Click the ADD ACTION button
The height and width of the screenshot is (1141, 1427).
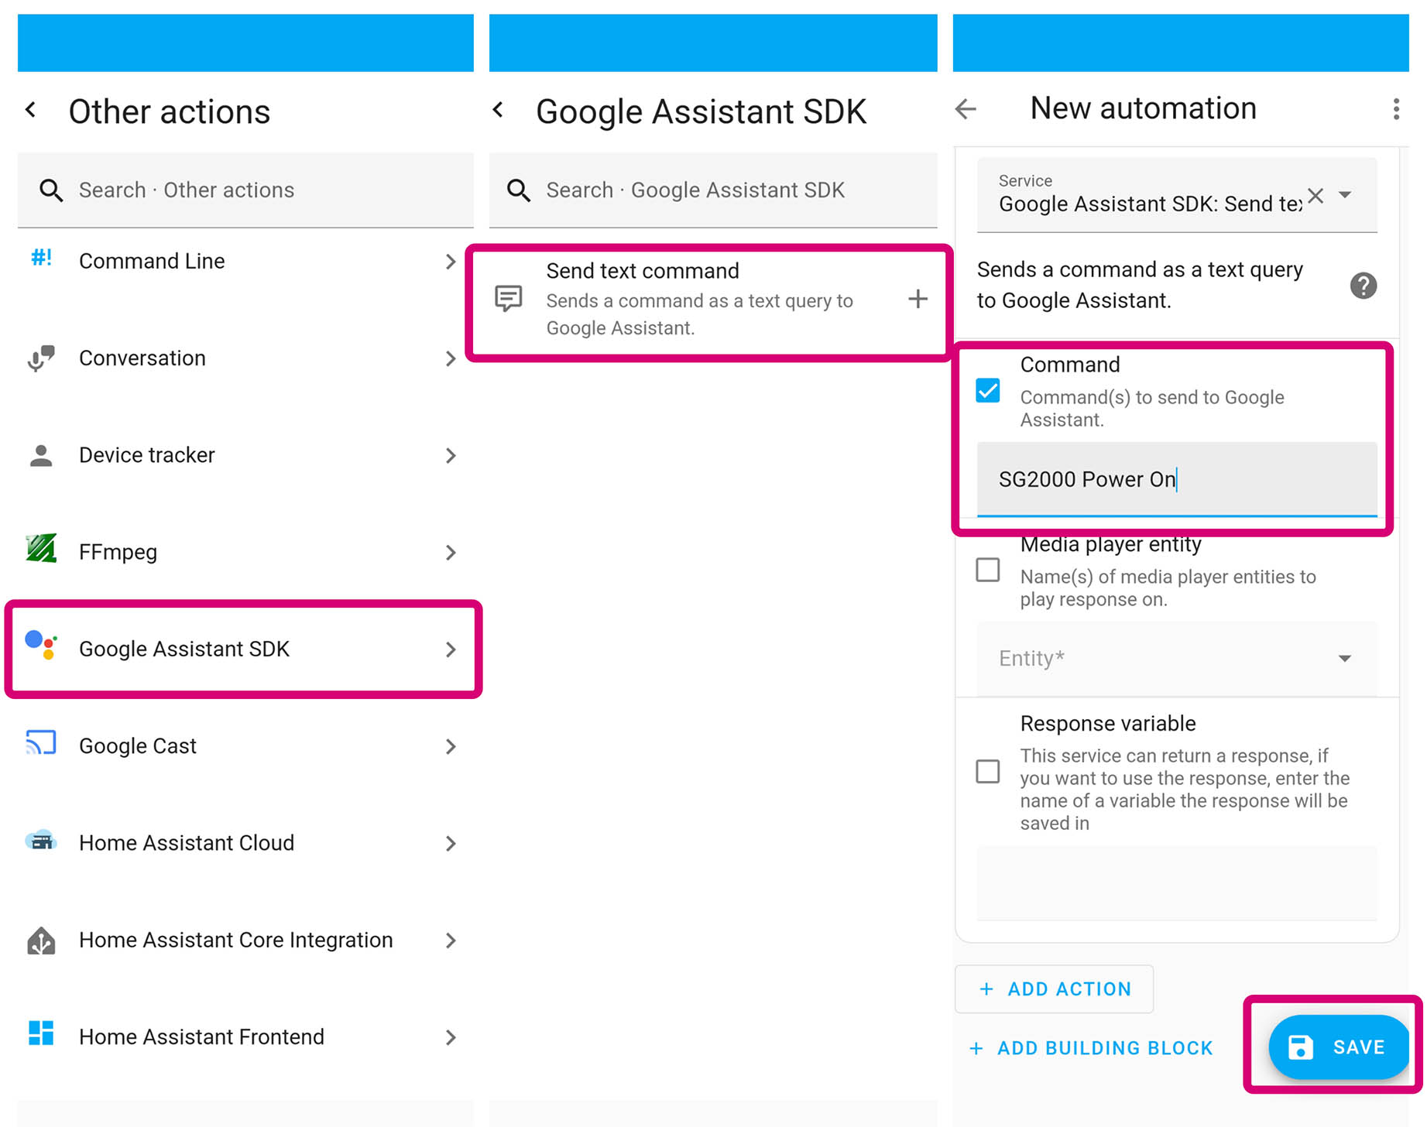(1055, 989)
